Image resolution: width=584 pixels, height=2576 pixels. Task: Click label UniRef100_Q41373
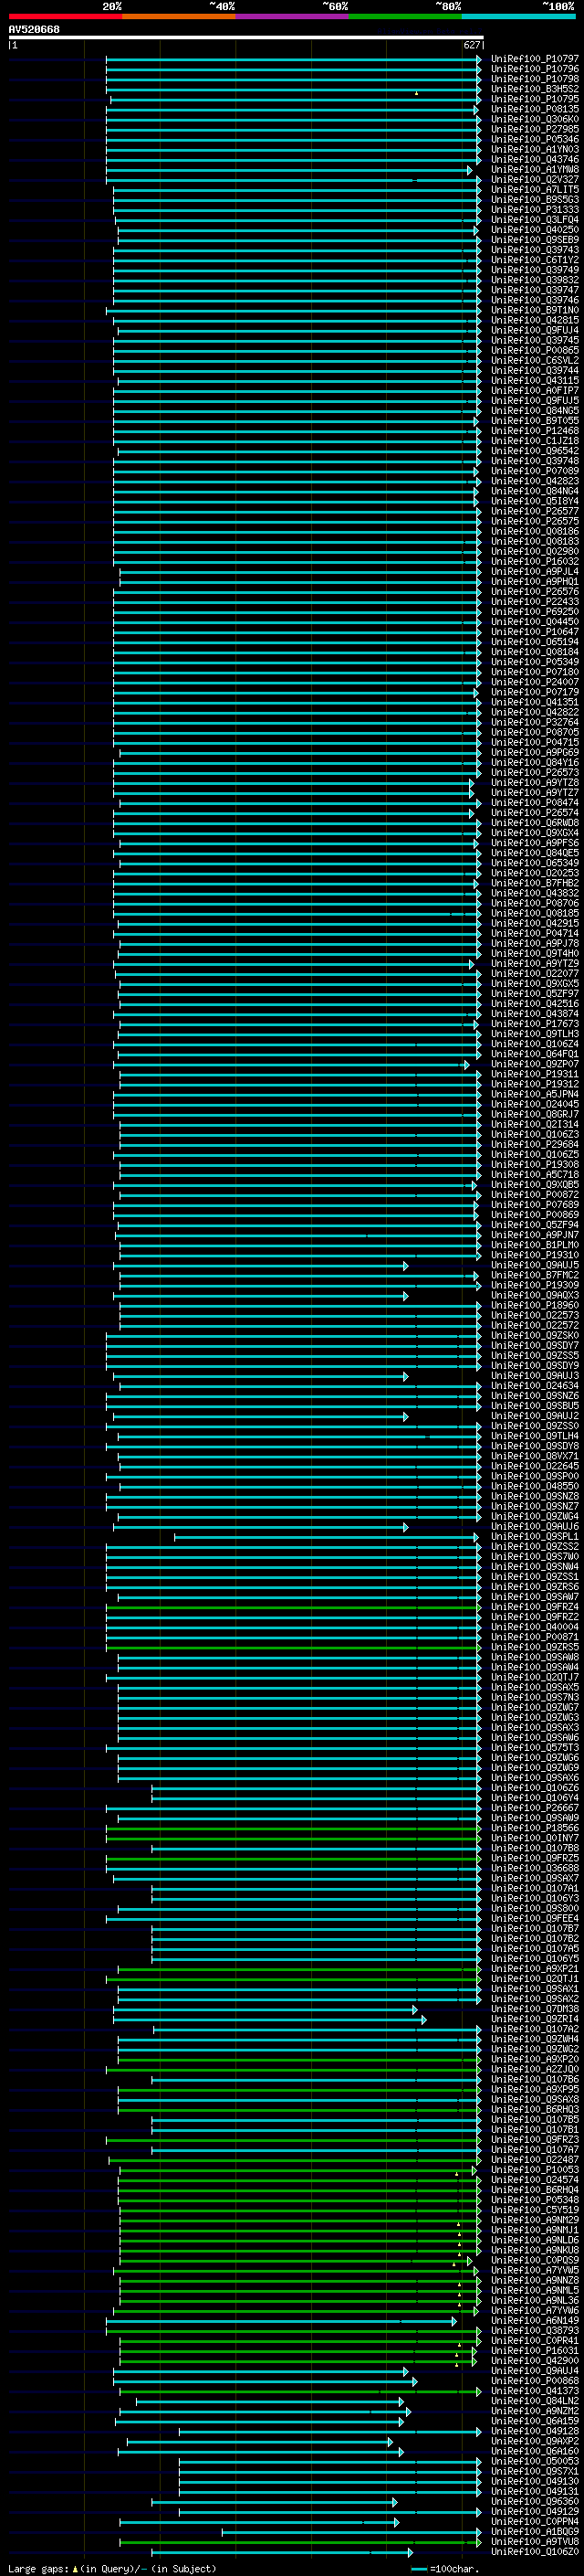click(x=535, y=2391)
